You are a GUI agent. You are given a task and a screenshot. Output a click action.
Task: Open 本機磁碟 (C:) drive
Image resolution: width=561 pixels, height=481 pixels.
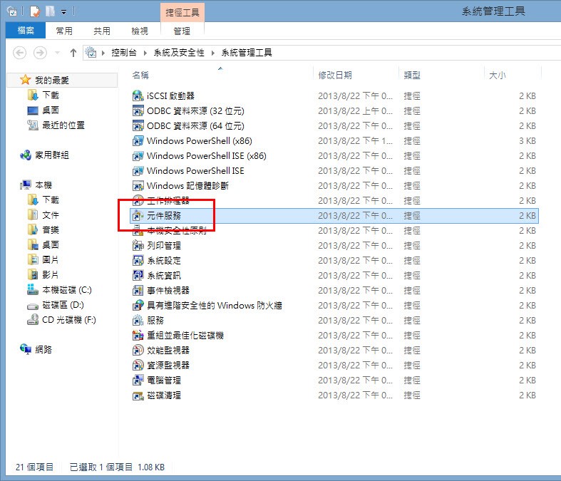coord(67,290)
